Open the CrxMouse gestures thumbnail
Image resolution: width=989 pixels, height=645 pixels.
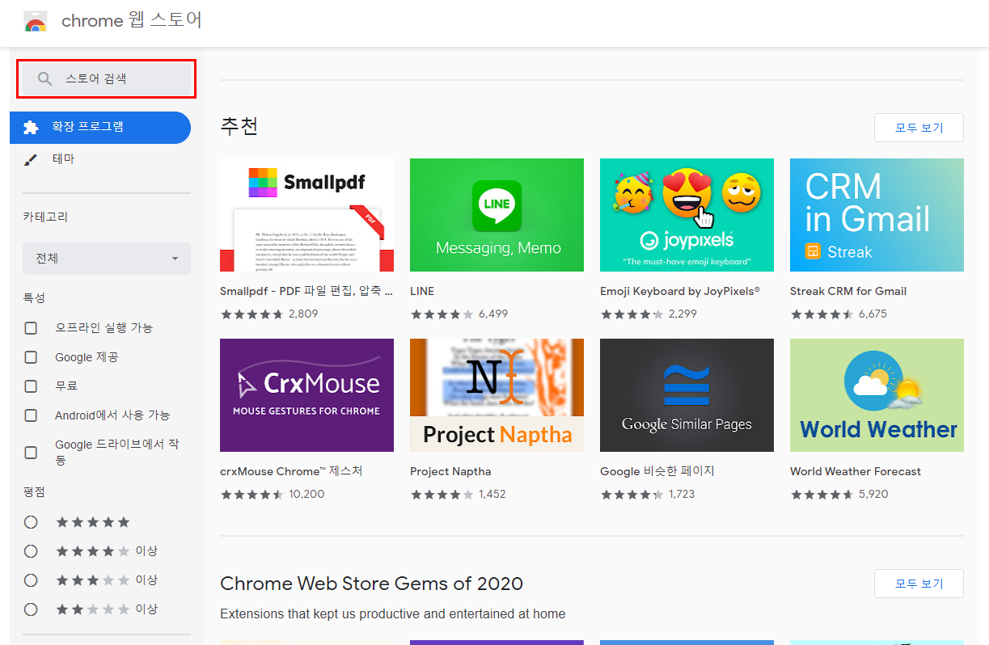[306, 395]
